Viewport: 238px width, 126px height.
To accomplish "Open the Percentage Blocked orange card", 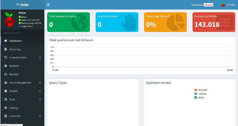I will pos(165,22).
